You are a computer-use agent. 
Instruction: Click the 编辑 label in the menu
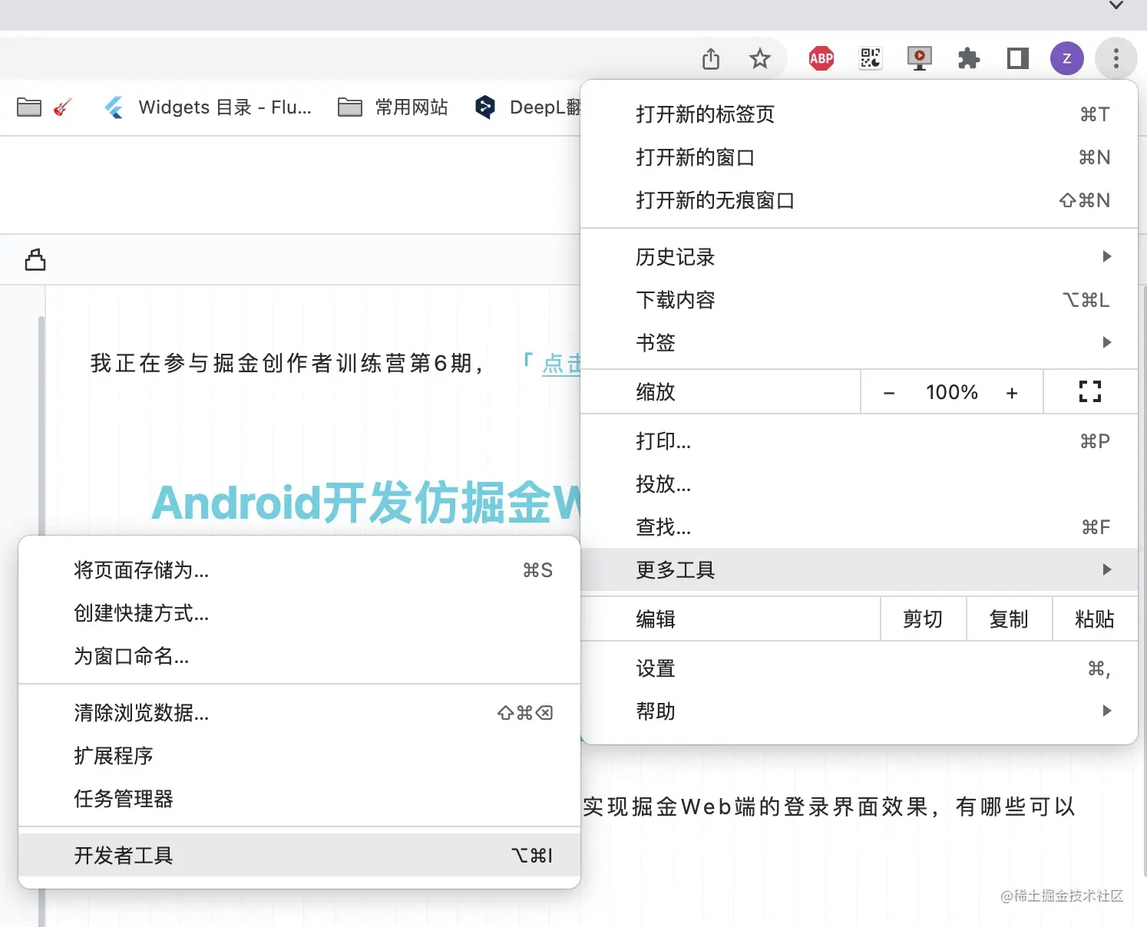tap(656, 619)
